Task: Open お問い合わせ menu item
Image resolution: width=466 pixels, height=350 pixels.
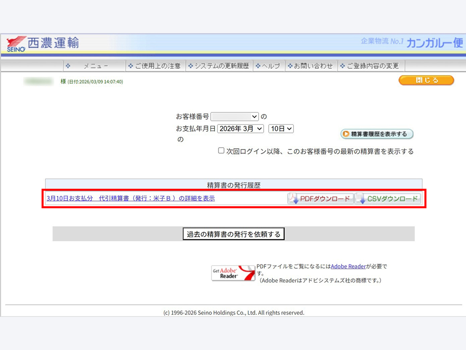Action: click(x=311, y=66)
